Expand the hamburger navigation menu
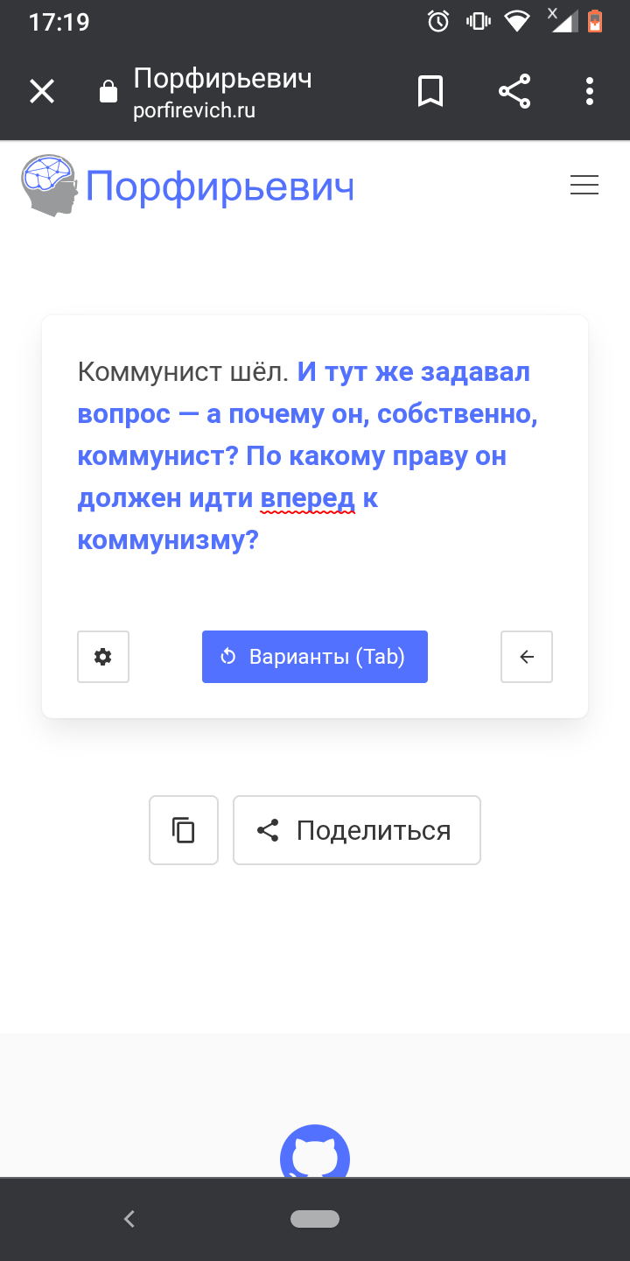Screen dimensions: 630x1261 tap(584, 186)
